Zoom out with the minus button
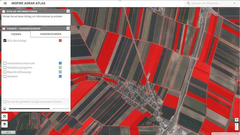The width and height of the screenshot is (240, 135). tap(237, 128)
